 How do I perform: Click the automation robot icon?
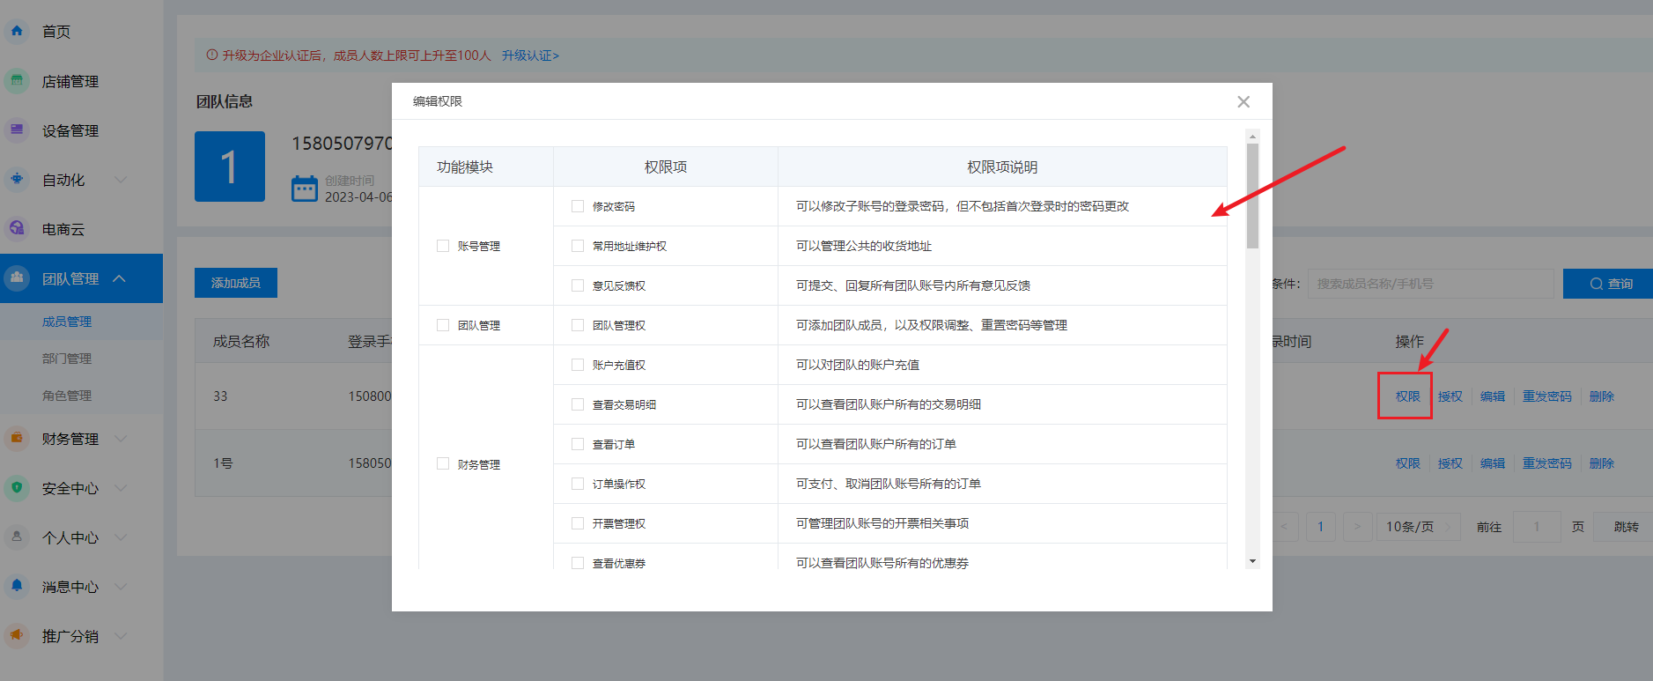17,179
